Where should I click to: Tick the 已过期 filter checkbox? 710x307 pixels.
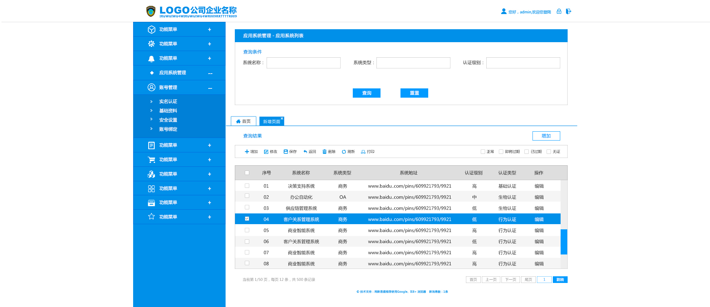[x=527, y=152]
